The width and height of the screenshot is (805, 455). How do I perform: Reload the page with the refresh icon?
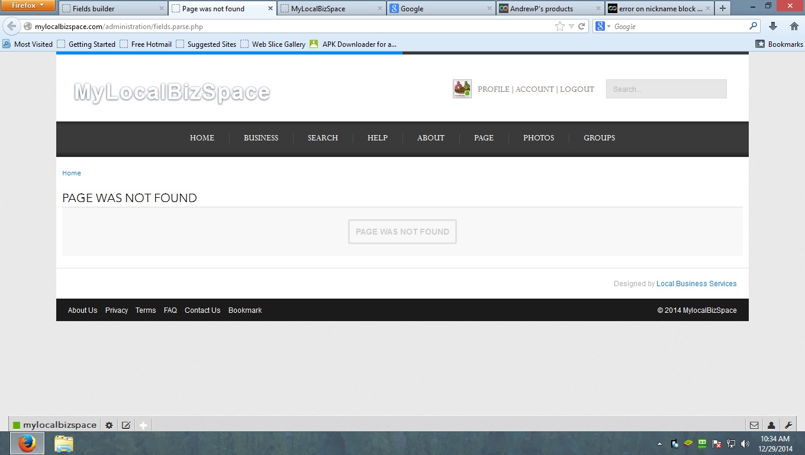[581, 26]
